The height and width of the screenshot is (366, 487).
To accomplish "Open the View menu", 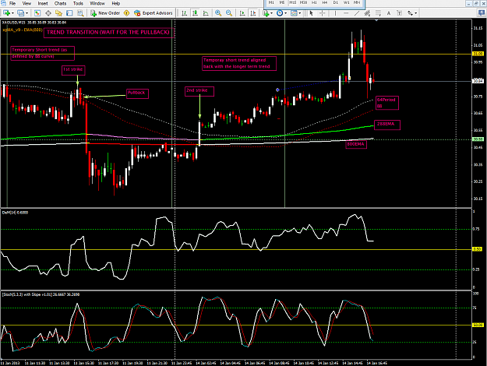I will pyautogui.click(x=26, y=3).
